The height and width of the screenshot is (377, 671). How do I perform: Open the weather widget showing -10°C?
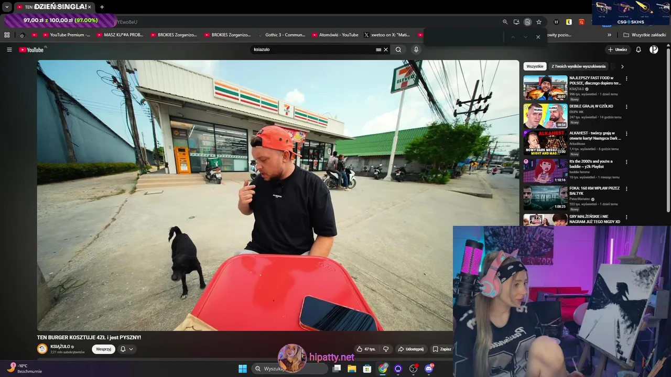25,368
